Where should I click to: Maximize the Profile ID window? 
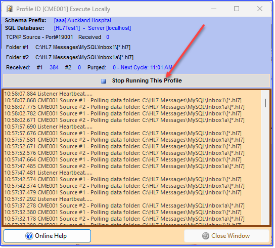click(237, 9)
